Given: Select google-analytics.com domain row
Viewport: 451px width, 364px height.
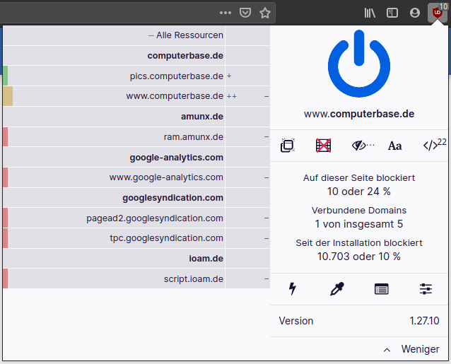Looking at the screenshot, I should pyautogui.click(x=114, y=158).
